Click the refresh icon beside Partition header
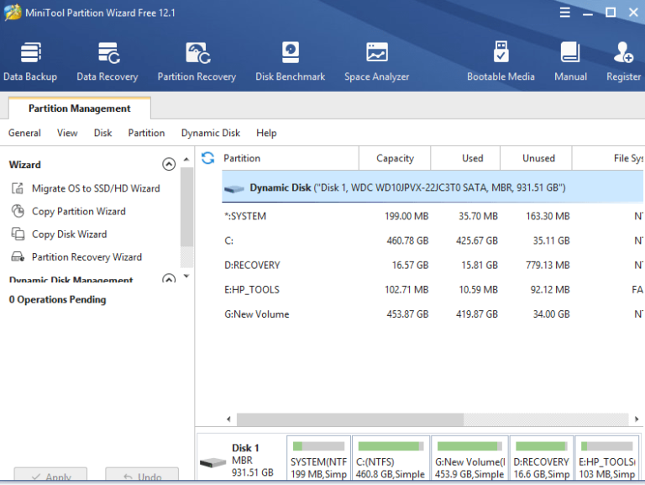This screenshot has width=645, height=485. tap(207, 158)
